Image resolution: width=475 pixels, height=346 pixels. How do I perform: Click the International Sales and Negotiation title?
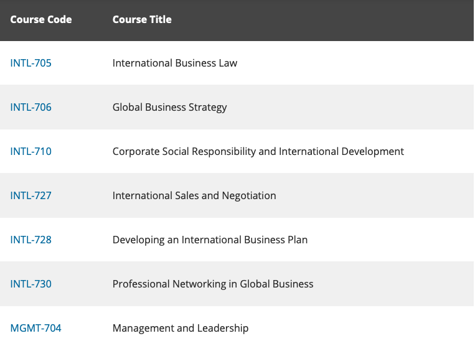click(194, 195)
